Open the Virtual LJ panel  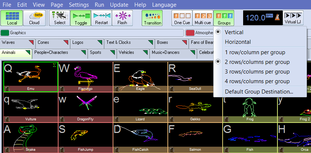tap(293, 18)
